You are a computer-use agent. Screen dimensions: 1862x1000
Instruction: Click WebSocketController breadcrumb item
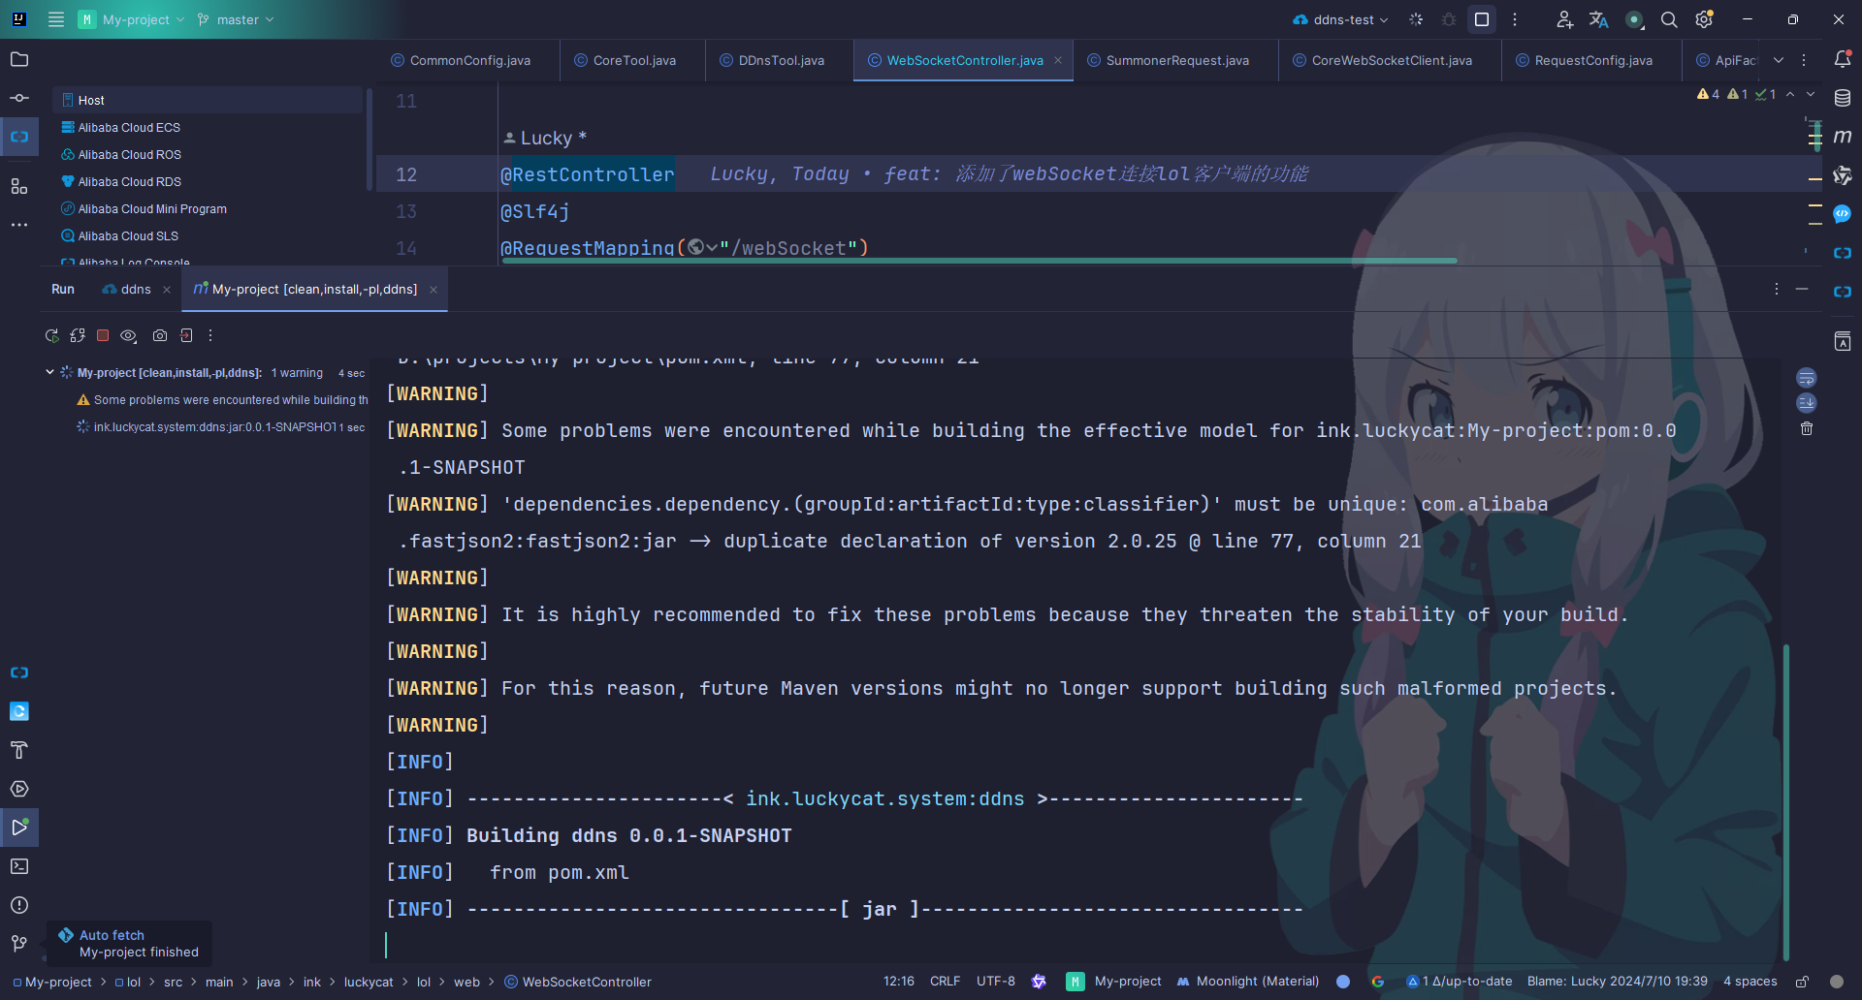577,982
